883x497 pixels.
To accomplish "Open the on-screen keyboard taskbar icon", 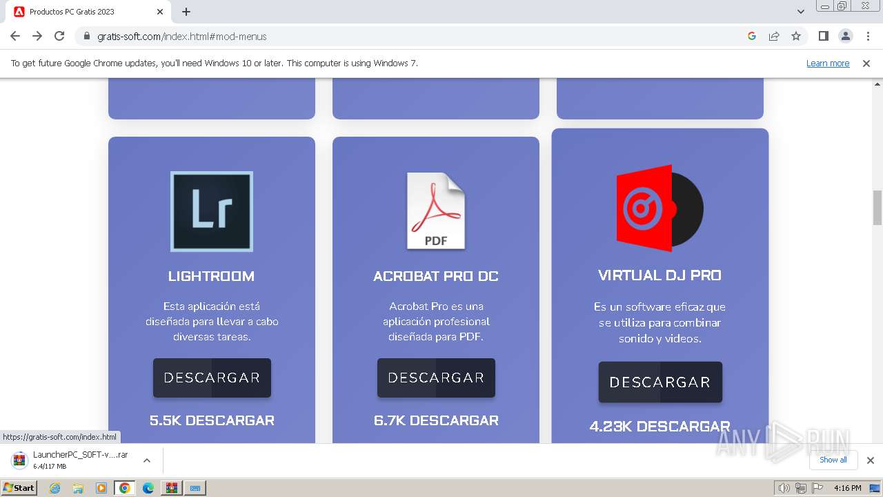I will click(x=195, y=488).
